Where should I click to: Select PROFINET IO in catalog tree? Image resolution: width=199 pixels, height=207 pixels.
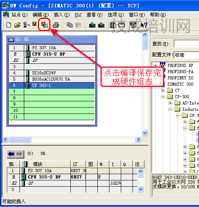(x=180, y=78)
